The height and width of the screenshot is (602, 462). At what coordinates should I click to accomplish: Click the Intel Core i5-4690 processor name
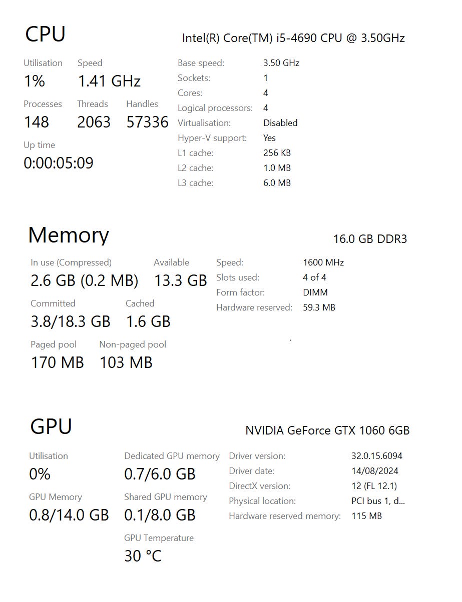point(293,38)
